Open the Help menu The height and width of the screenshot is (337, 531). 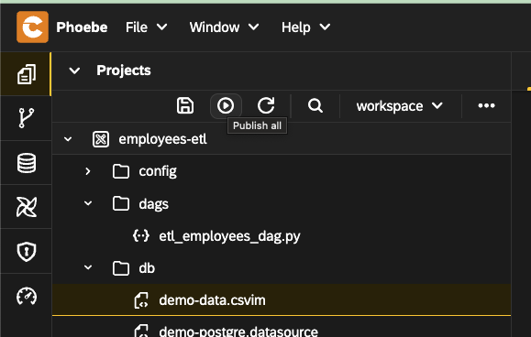point(305,27)
